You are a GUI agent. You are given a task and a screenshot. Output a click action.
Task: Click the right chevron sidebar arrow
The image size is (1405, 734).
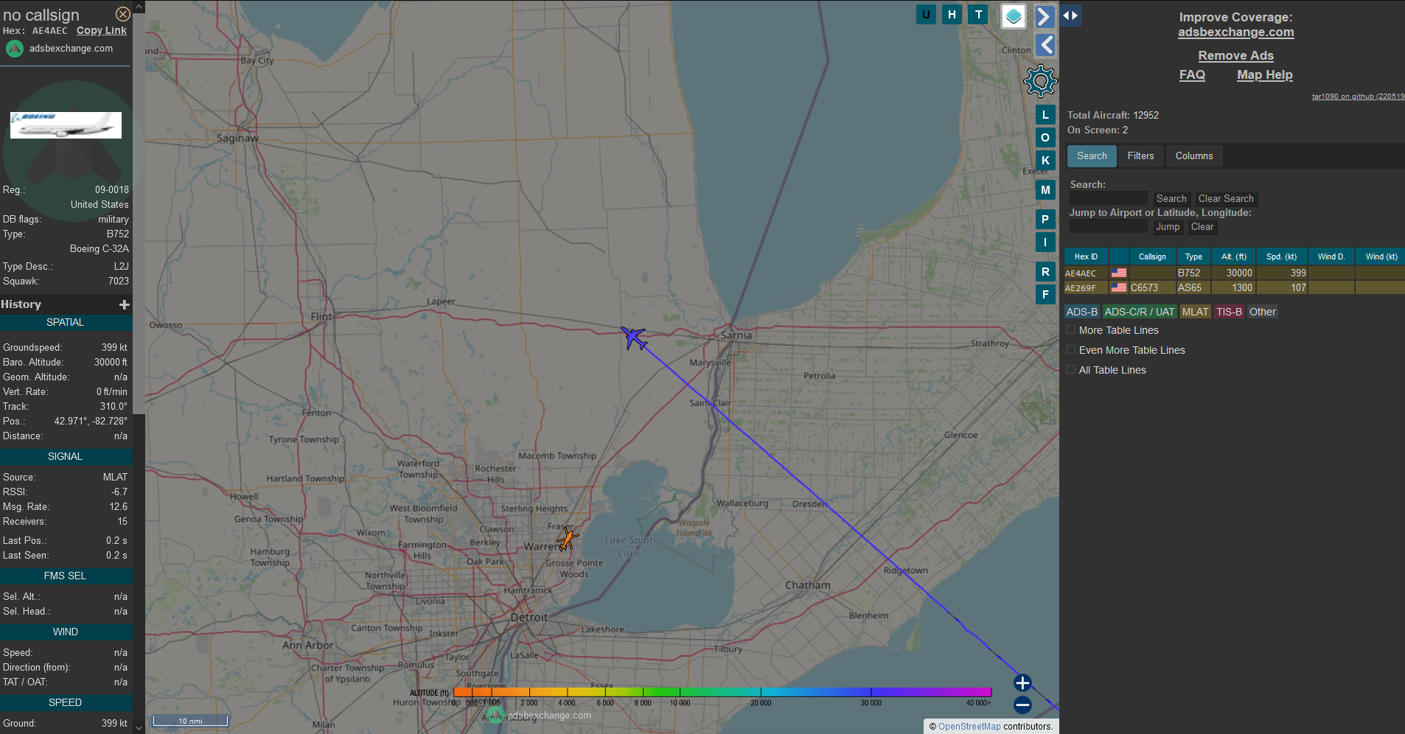tap(1045, 16)
